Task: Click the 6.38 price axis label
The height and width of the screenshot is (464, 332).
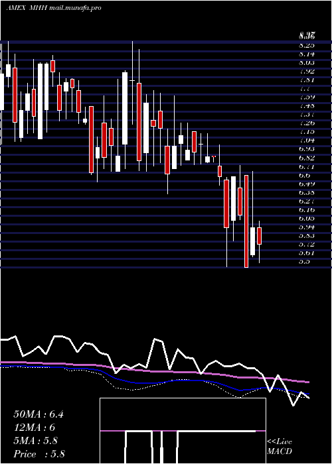Action: [307, 193]
